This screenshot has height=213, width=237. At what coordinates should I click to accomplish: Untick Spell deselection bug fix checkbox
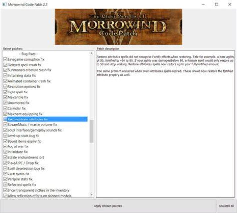pos(5,168)
